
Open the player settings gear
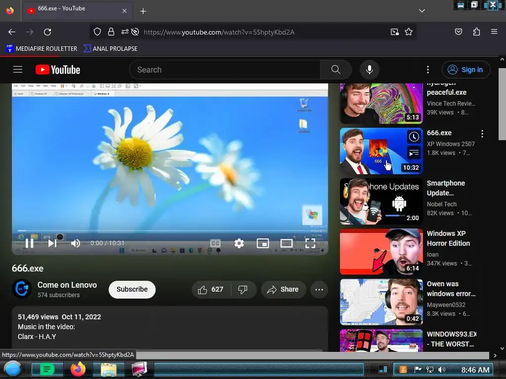click(x=239, y=243)
